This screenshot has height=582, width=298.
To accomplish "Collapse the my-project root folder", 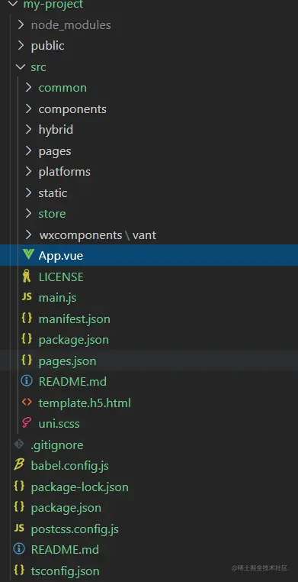I will (13, 5).
